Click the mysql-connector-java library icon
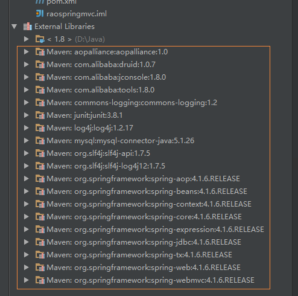 click(x=40, y=141)
